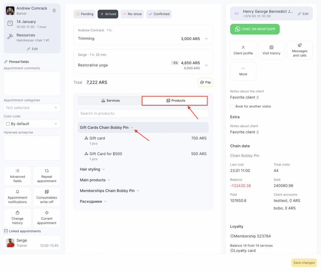Click the Search in products field
Image resolution: width=321 pixels, height=271 pixels.
(143, 113)
